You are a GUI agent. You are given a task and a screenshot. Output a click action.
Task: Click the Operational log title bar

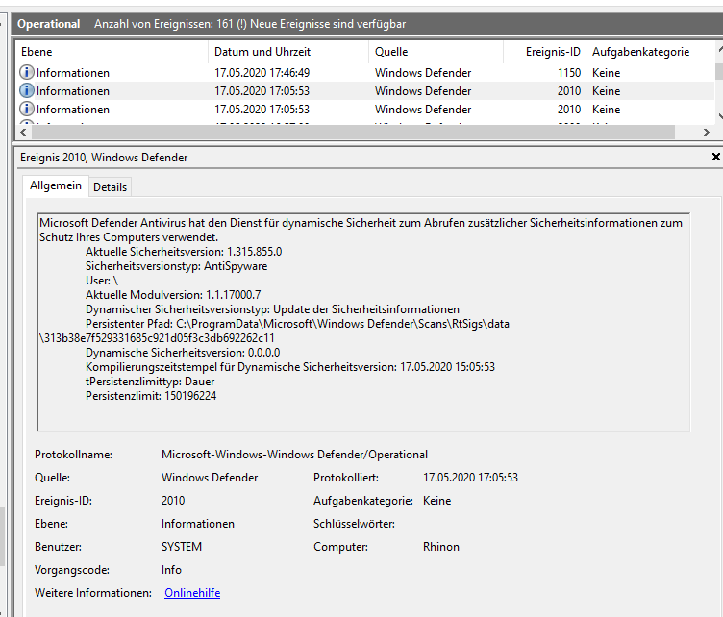(x=367, y=24)
